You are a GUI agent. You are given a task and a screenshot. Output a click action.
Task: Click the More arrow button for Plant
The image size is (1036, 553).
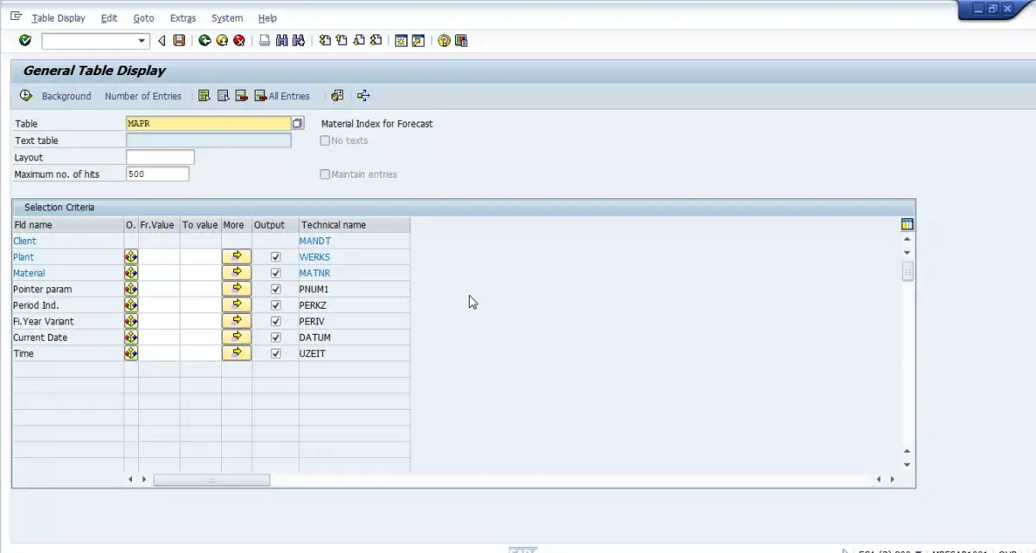pyautogui.click(x=237, y=257)
